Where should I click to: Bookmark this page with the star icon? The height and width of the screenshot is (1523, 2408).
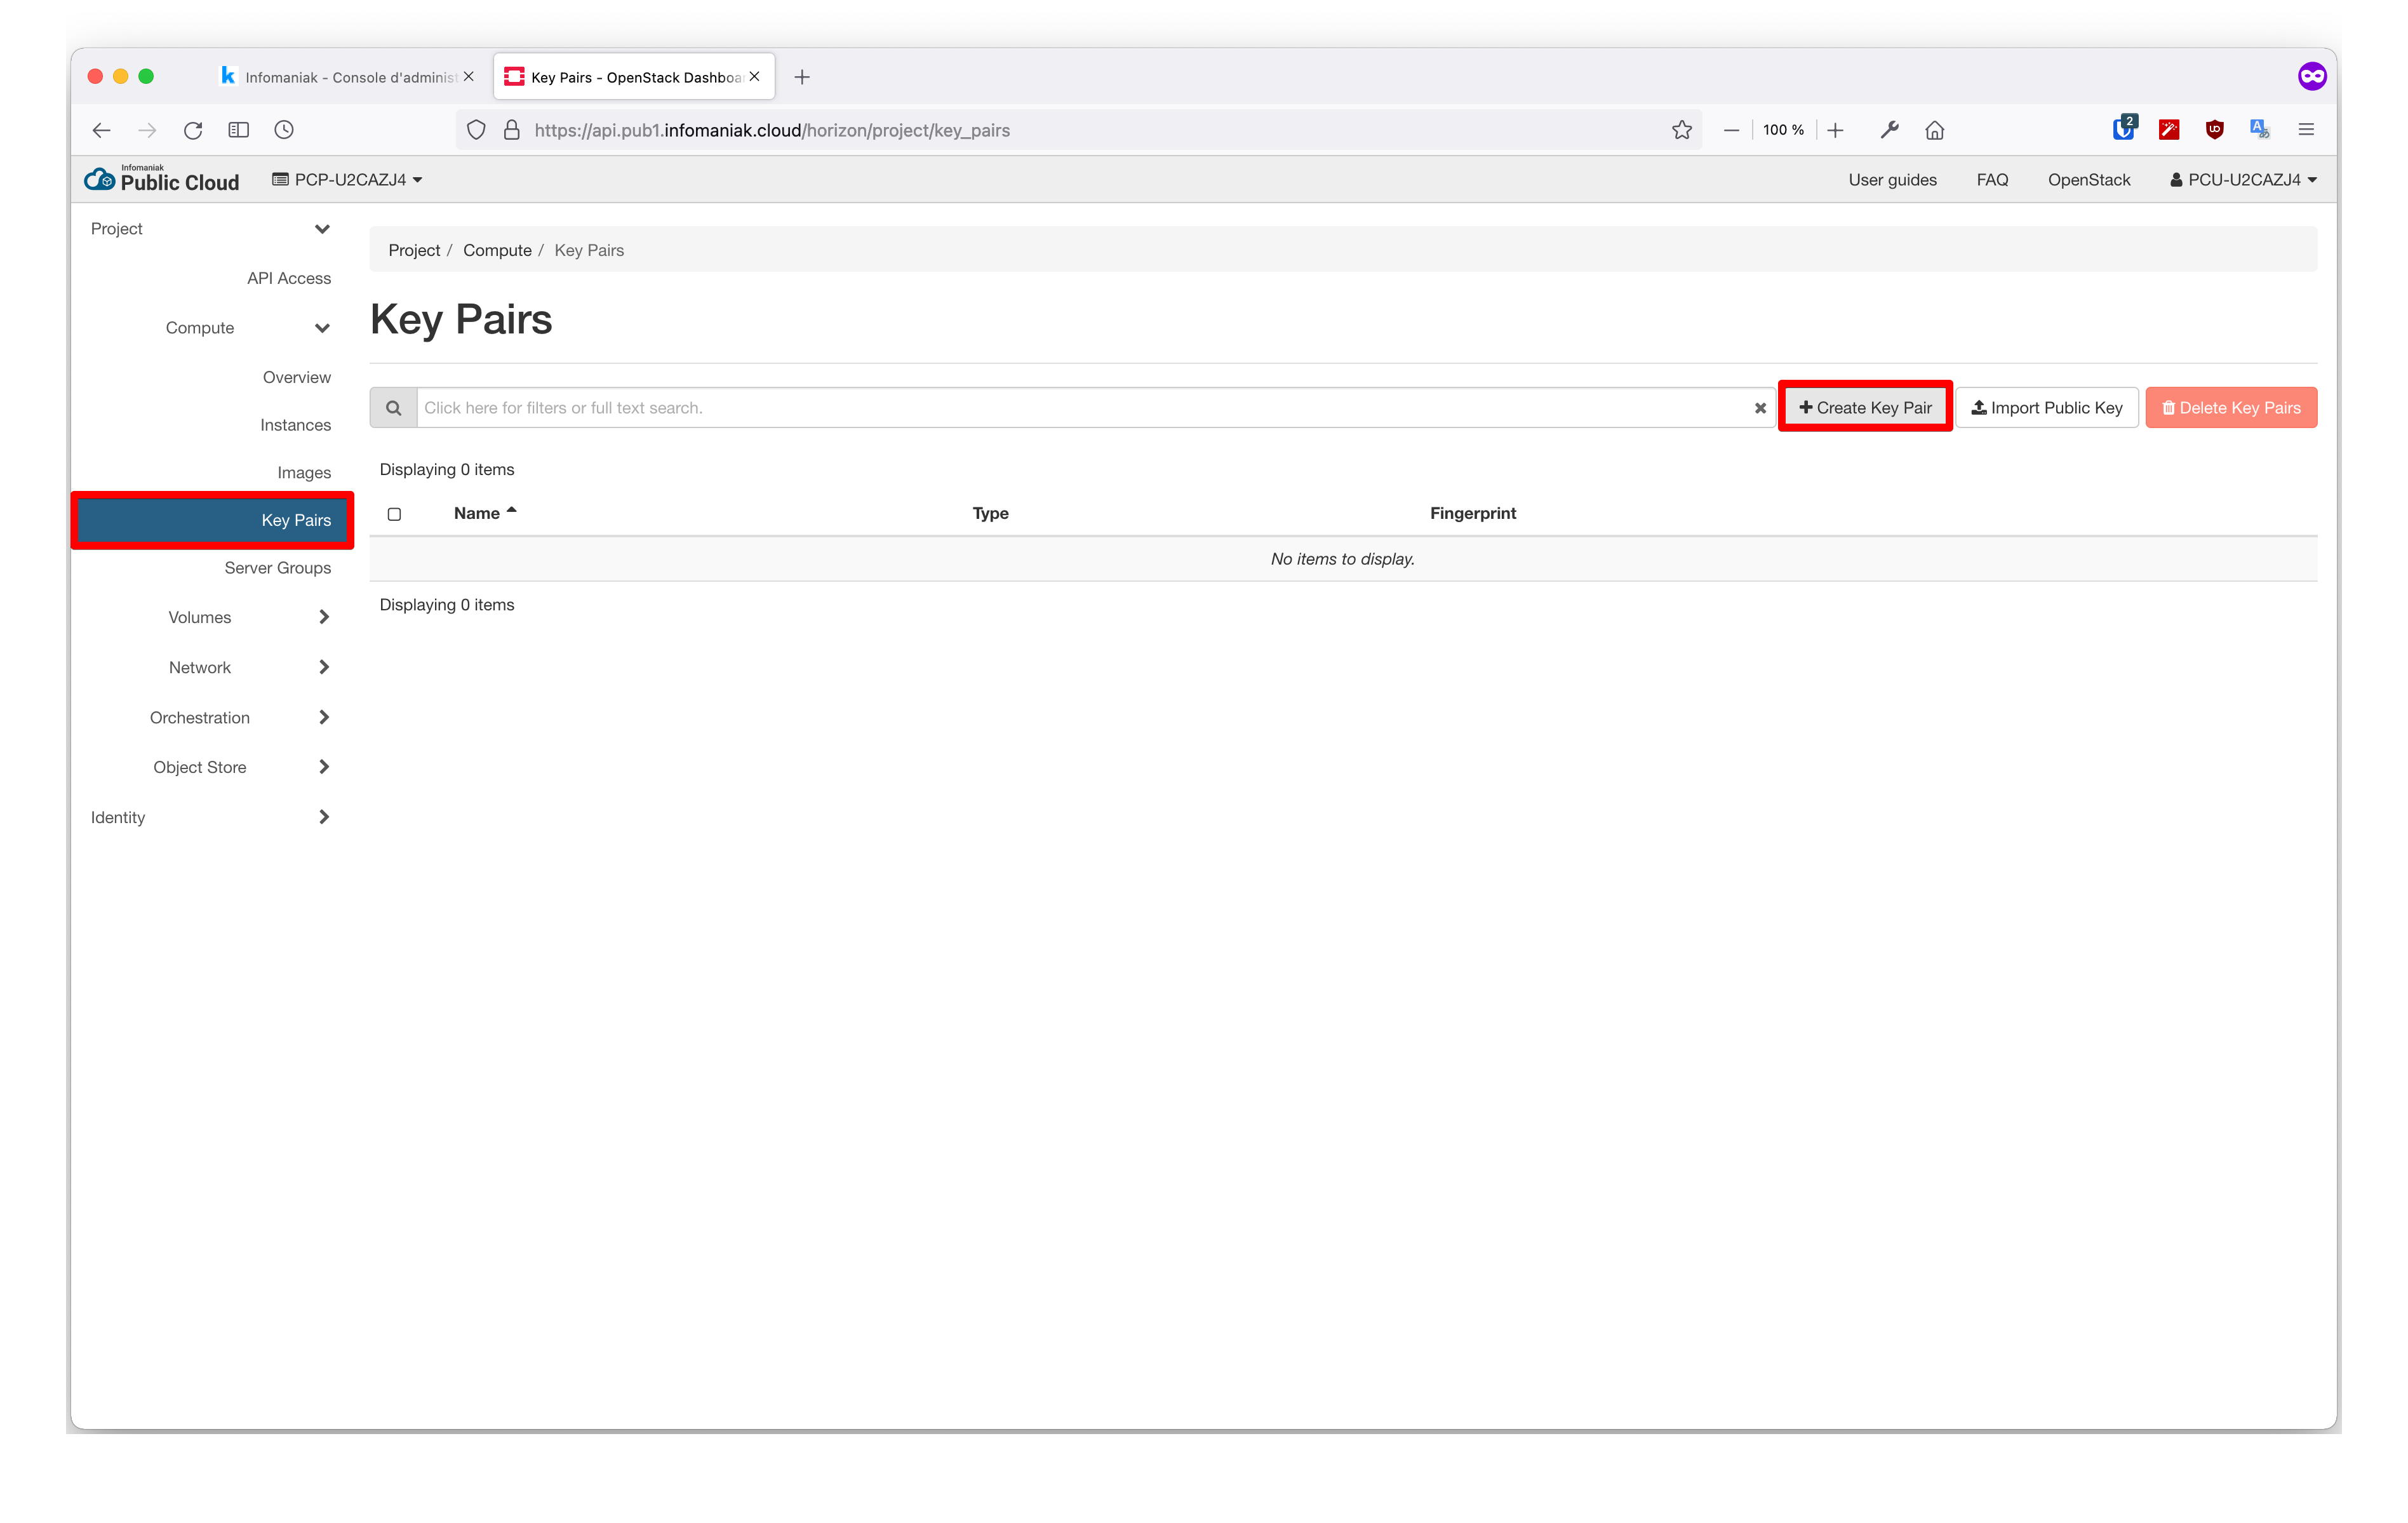[x=1682, y=130]
